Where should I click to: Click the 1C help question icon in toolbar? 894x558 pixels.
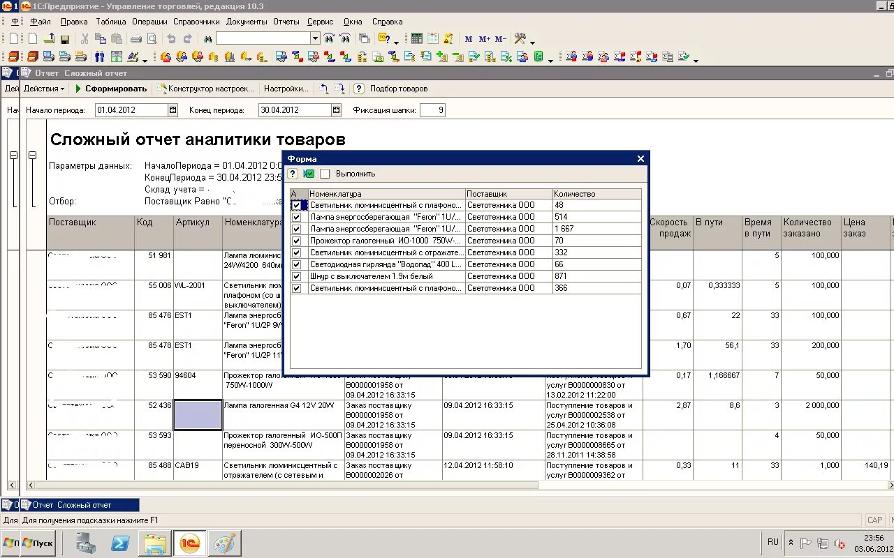tap(384, 39)
